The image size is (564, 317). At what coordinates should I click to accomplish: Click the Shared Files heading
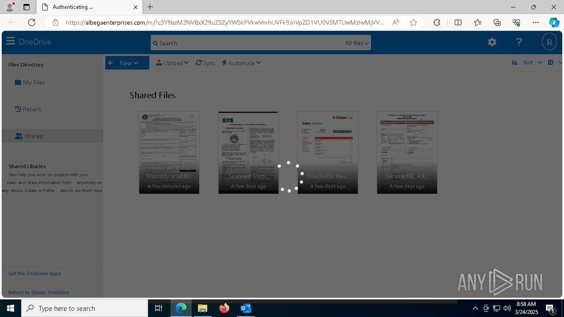152,95
